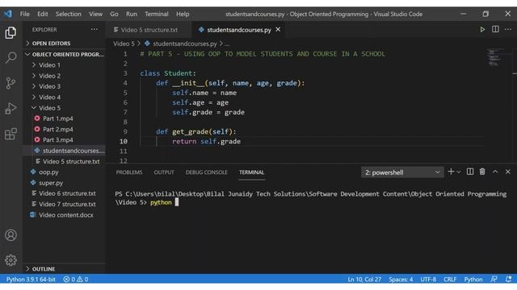Run Python file with play icon
Viewport: 517px width, 290px height.
click(x=482, y=30)
